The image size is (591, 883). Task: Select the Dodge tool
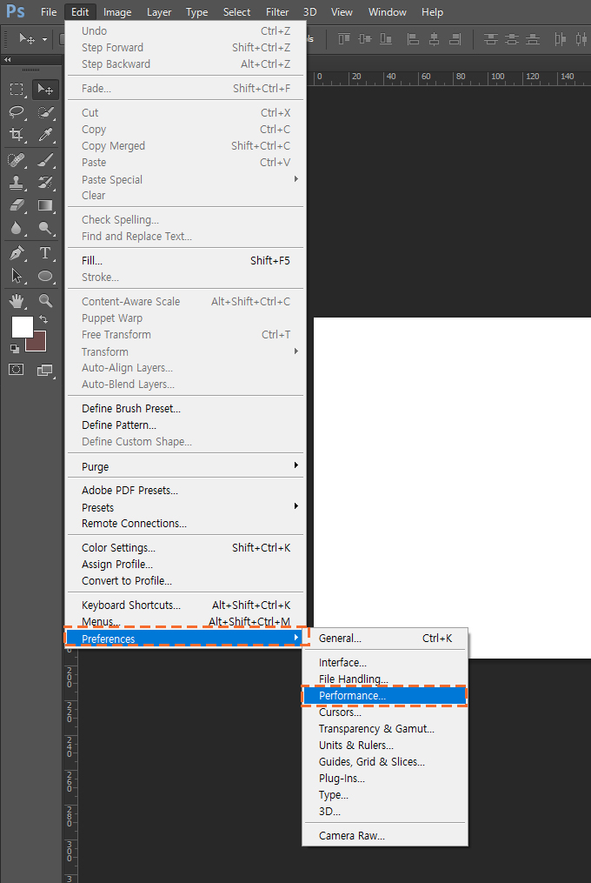coord(45,228)
